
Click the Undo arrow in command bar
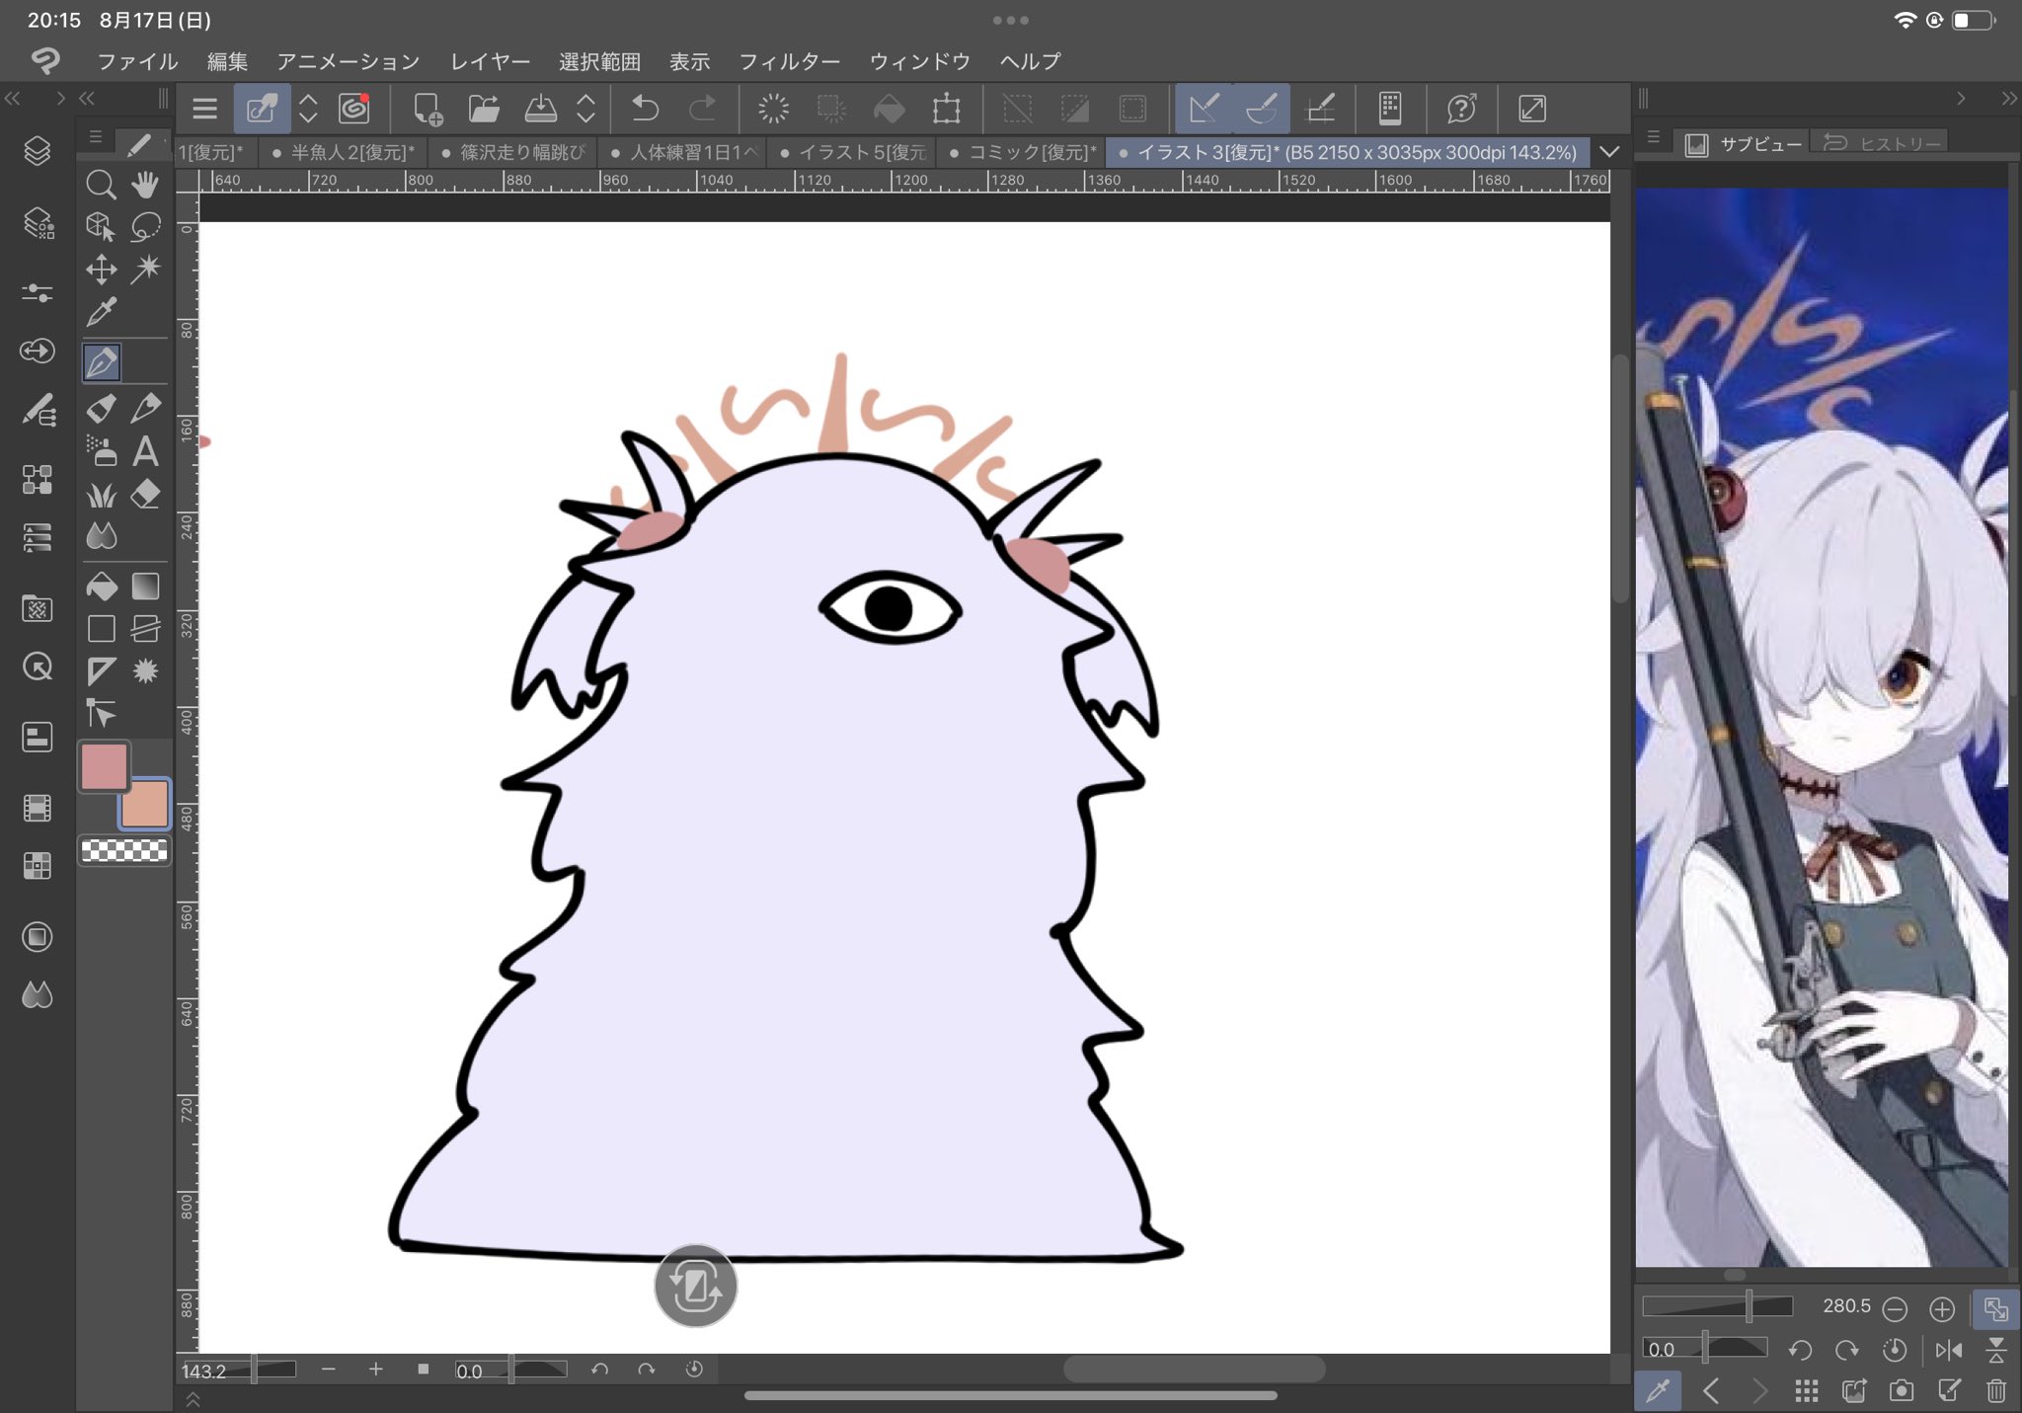pos(645,109)
